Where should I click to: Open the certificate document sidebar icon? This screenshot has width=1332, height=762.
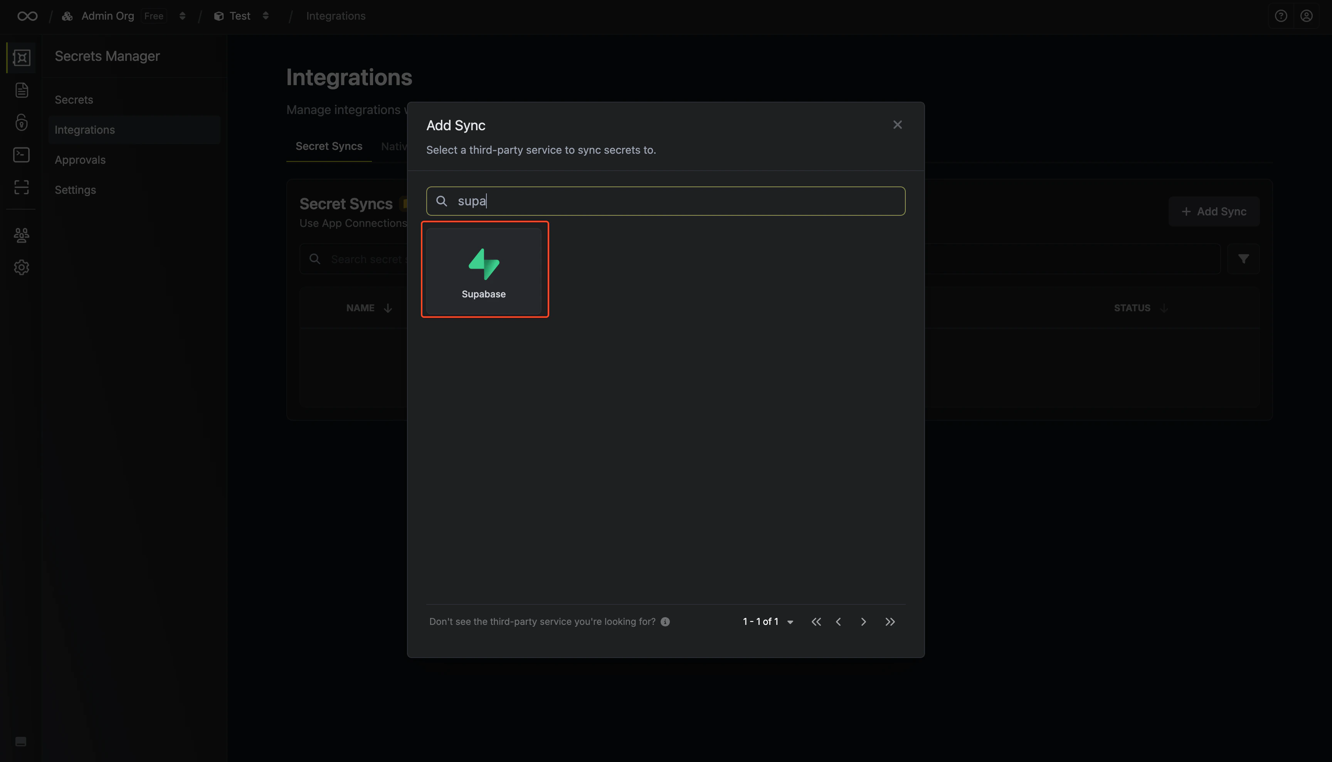coord(22,90)
